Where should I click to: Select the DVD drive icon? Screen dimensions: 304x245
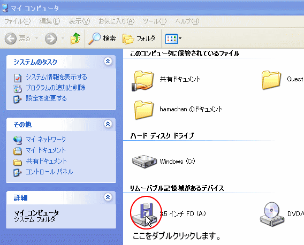click(x=272, y=214)
